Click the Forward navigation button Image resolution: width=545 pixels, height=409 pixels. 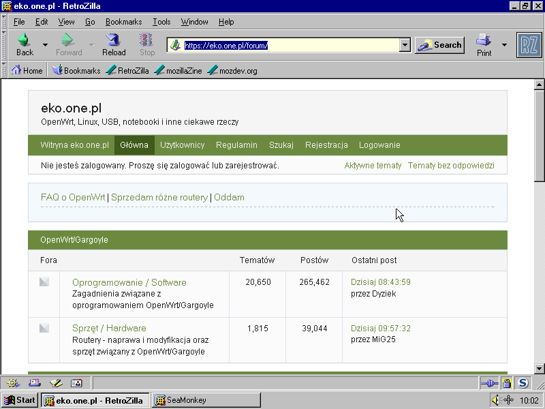click(69, 44)
